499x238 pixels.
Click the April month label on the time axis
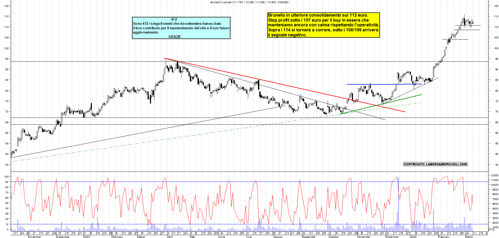(170, 237)
